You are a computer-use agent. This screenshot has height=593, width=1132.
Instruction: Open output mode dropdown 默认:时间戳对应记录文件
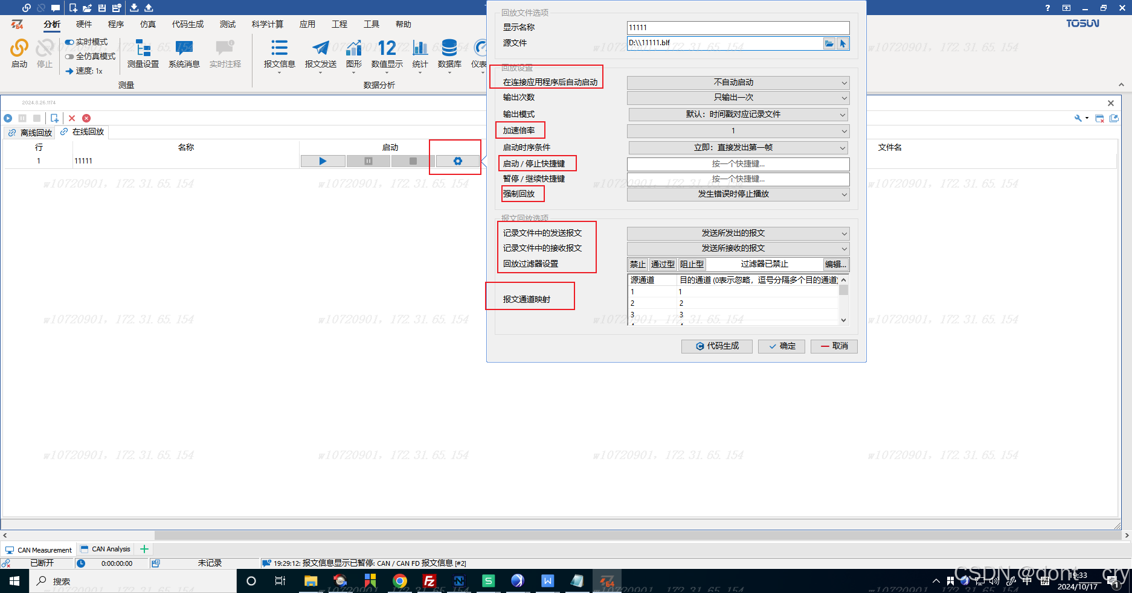pos(738,115)
